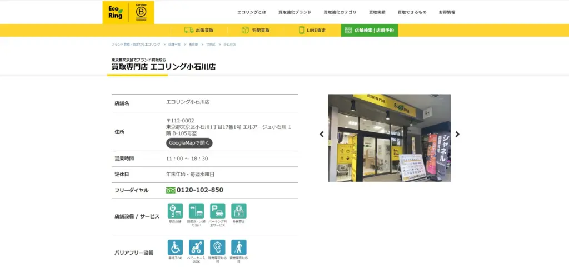
Task: Show previous store photo with left arrow
Action: point(321,134)
